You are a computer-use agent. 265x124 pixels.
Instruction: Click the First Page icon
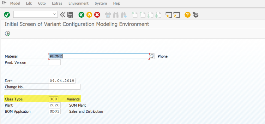[134, 15]
